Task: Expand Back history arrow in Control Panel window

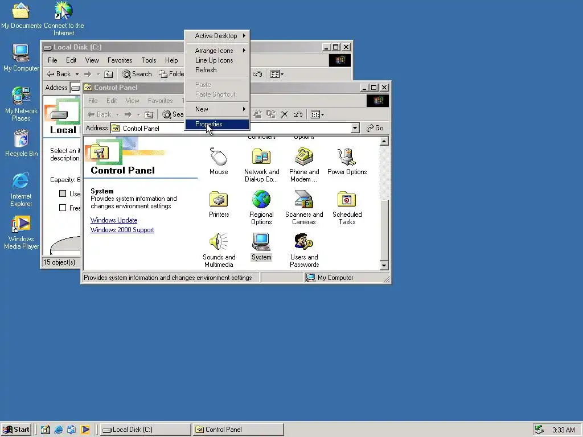Action: pos(117,114)
